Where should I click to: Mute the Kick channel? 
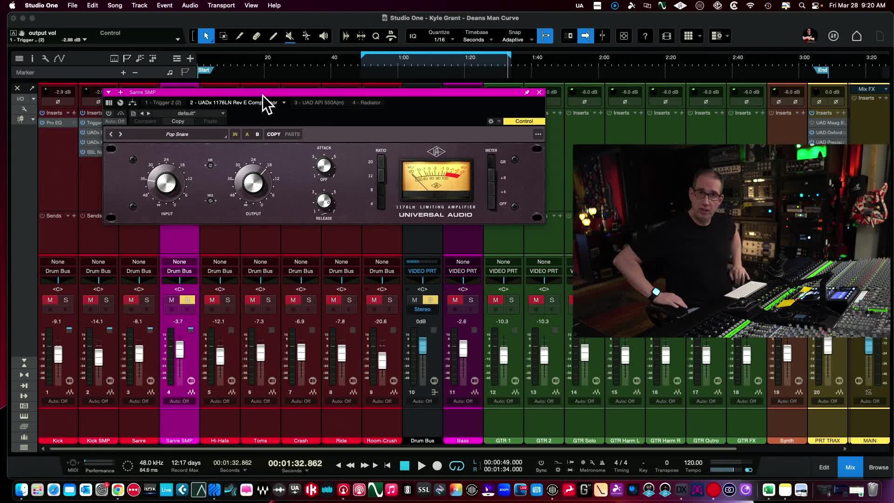50,300
